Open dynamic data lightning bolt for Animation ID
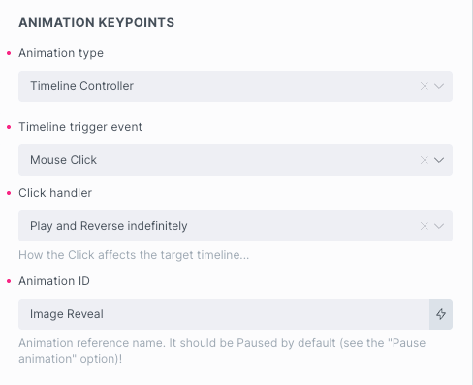Viewport: 473px width, 385px height. (441, 314)
